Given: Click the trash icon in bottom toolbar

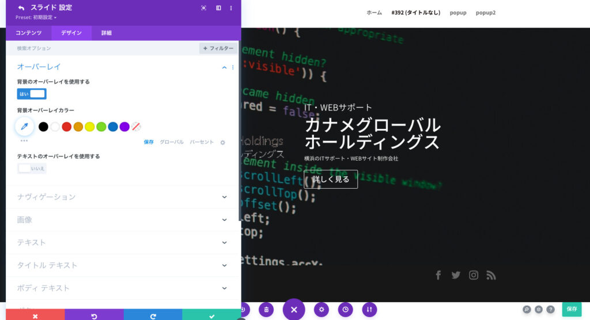Looking at the screenshot, I should tap(266, 310).
